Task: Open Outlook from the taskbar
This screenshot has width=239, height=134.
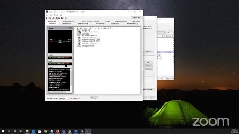Action: pos(33,131)
